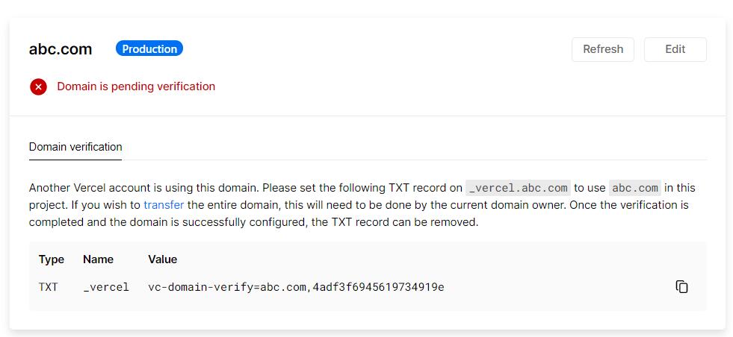Click the _vercel.abc.com code snippet
The height and width of the screenshot is (337, 733).
[518, 188]
